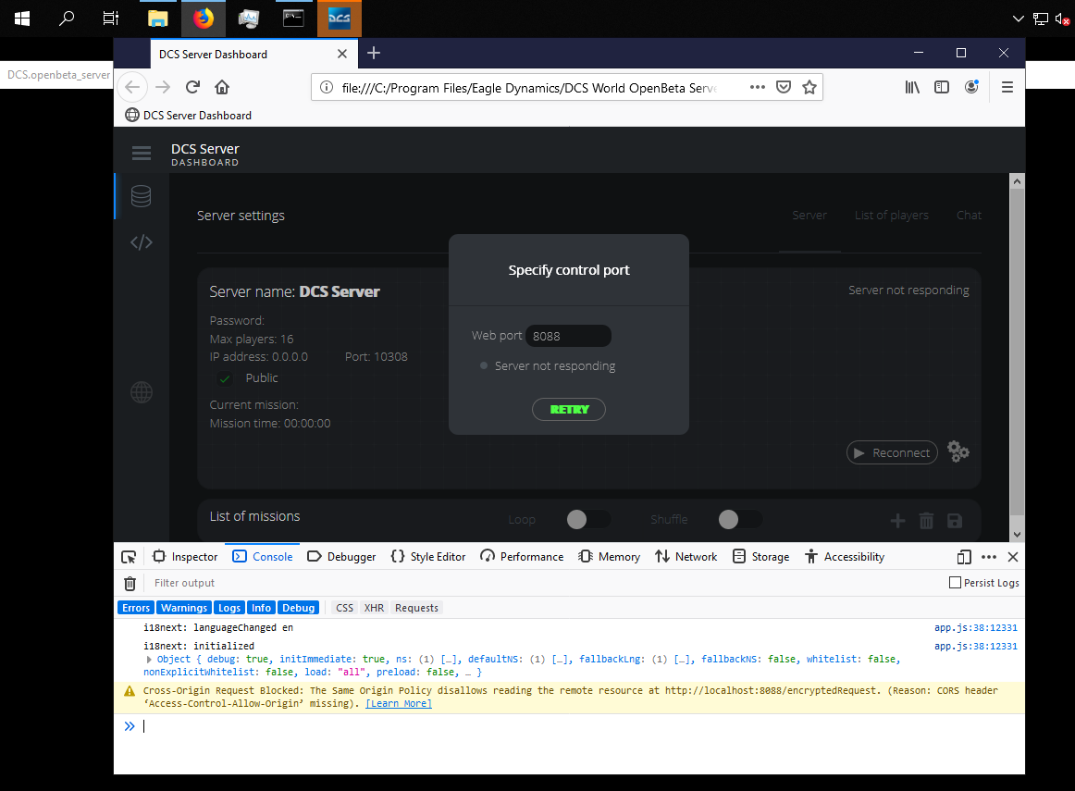Switch to the DCS app in taskbar
The height and width of the screenshot is (791, 1075).
pyautogui.click(x=340, y=19)
